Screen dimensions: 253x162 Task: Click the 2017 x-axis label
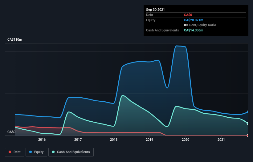click(78, 140)
